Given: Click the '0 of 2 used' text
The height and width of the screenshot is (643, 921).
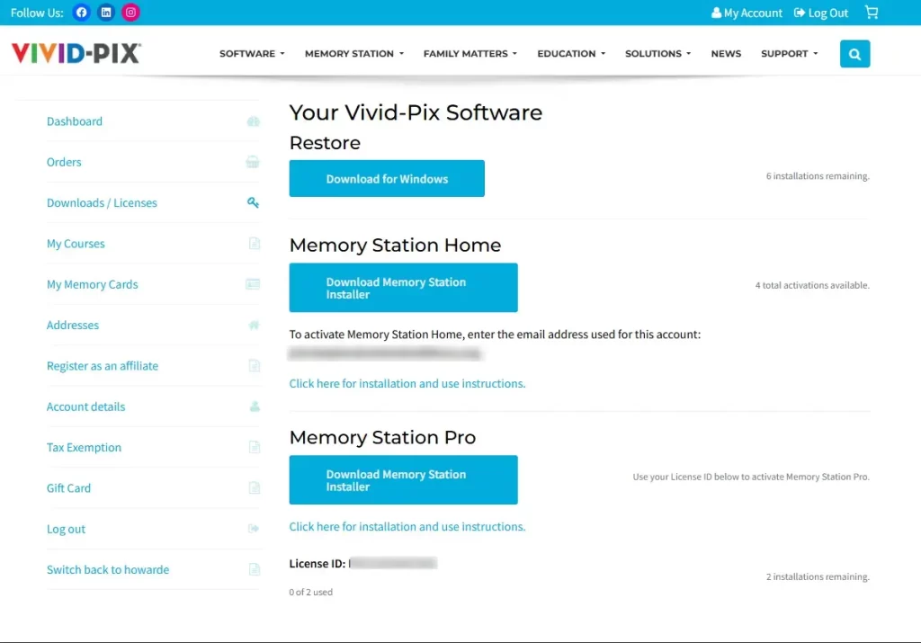Looking at the screenshot, I should (310, 592).
